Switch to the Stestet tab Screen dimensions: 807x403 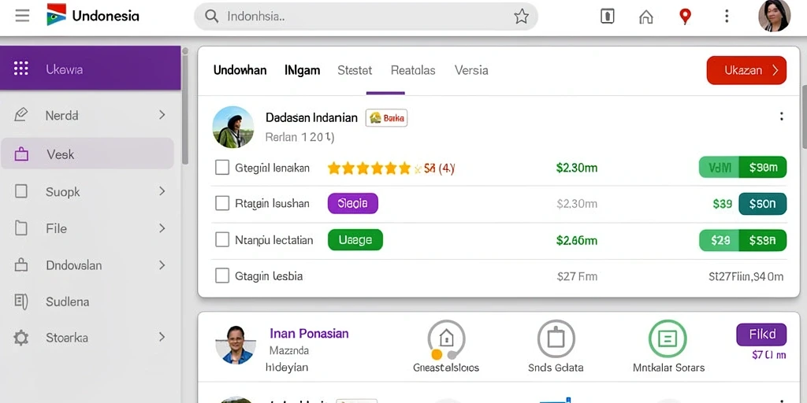pyautogui.click(x=355, y=70)
